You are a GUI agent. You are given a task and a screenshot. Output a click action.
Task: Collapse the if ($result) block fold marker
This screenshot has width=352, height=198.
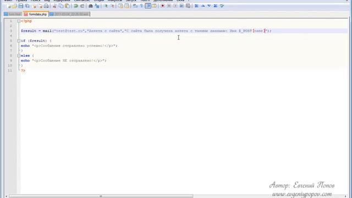pyautogui.click(x=19, y=41)
